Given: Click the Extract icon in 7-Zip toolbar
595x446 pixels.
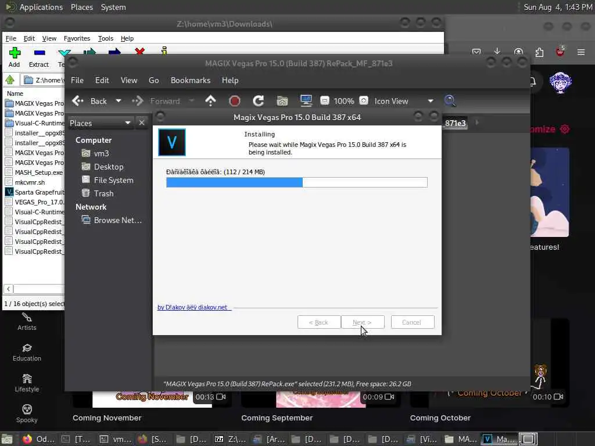Looking at the screenshot, I should tap(39, 53).
